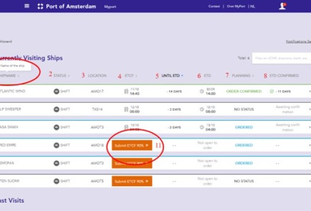Screen dimensions: 311x211
Task: Click ORDERED status in Emre row
Action: click(244, 145)
